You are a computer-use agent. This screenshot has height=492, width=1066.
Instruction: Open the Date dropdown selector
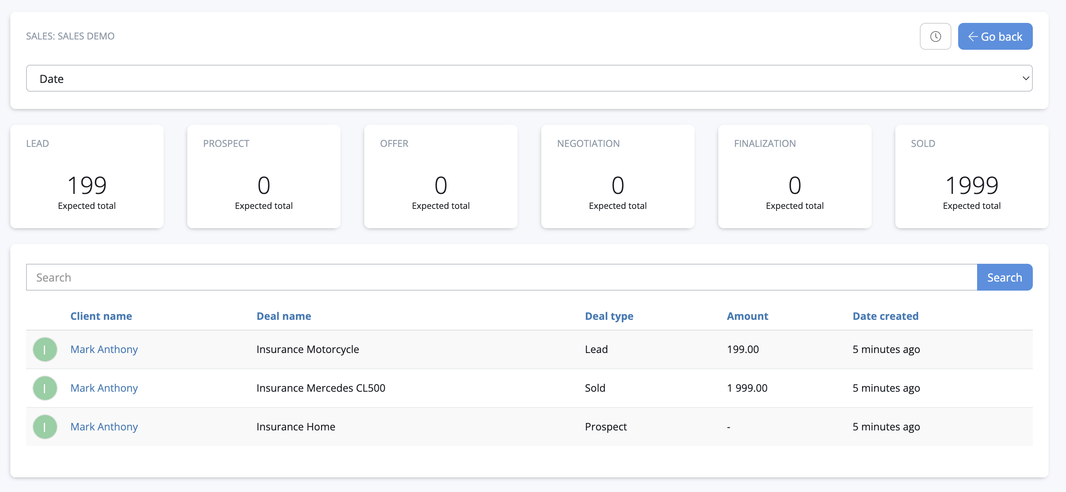pos(529,78)
